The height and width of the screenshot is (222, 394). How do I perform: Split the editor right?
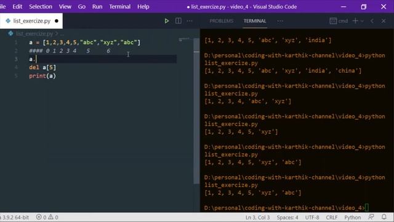pos(178,21)
